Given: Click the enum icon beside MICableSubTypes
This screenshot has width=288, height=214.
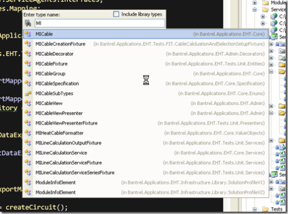Looking at the screenshot, I should click(28, 93).
